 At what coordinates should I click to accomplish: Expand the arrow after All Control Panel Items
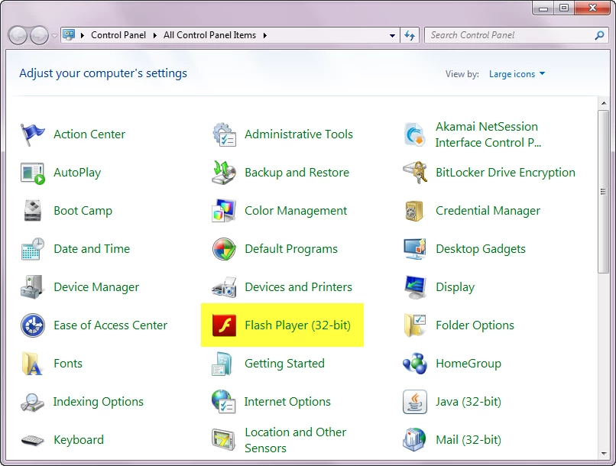point(265,35)
